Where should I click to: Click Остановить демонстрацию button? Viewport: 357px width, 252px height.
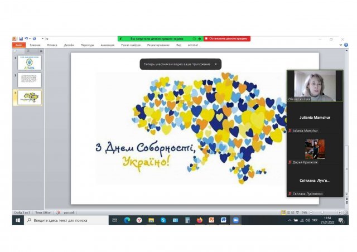tap(227, 38)
